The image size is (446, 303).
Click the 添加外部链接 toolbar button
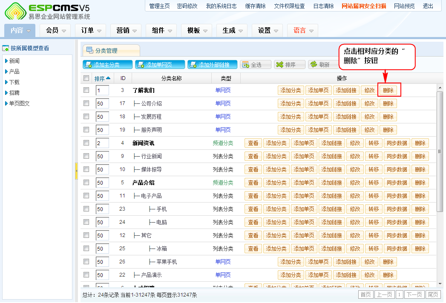tap(212, 65)
